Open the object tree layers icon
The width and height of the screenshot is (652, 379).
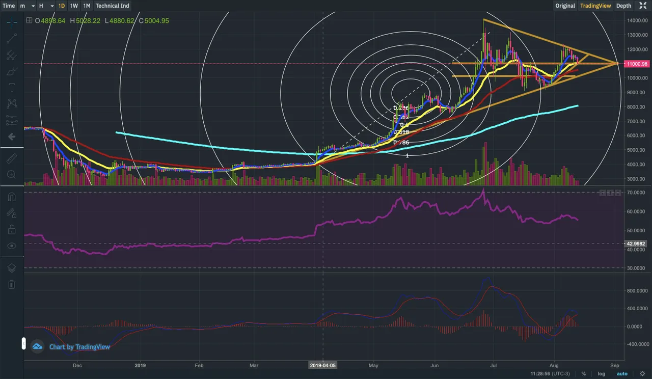tap(11, 268)
